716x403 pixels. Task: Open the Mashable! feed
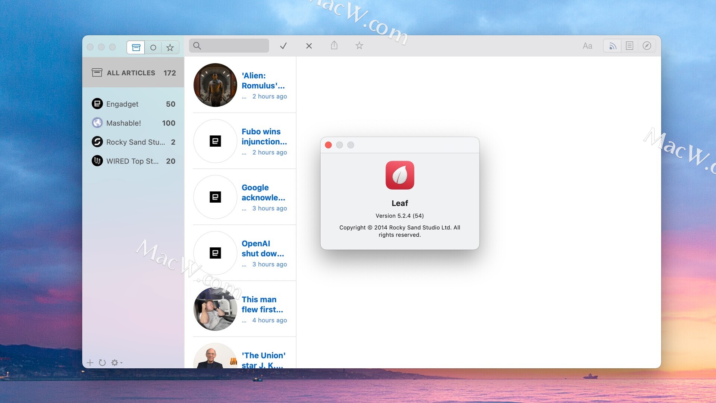[134, 123]
